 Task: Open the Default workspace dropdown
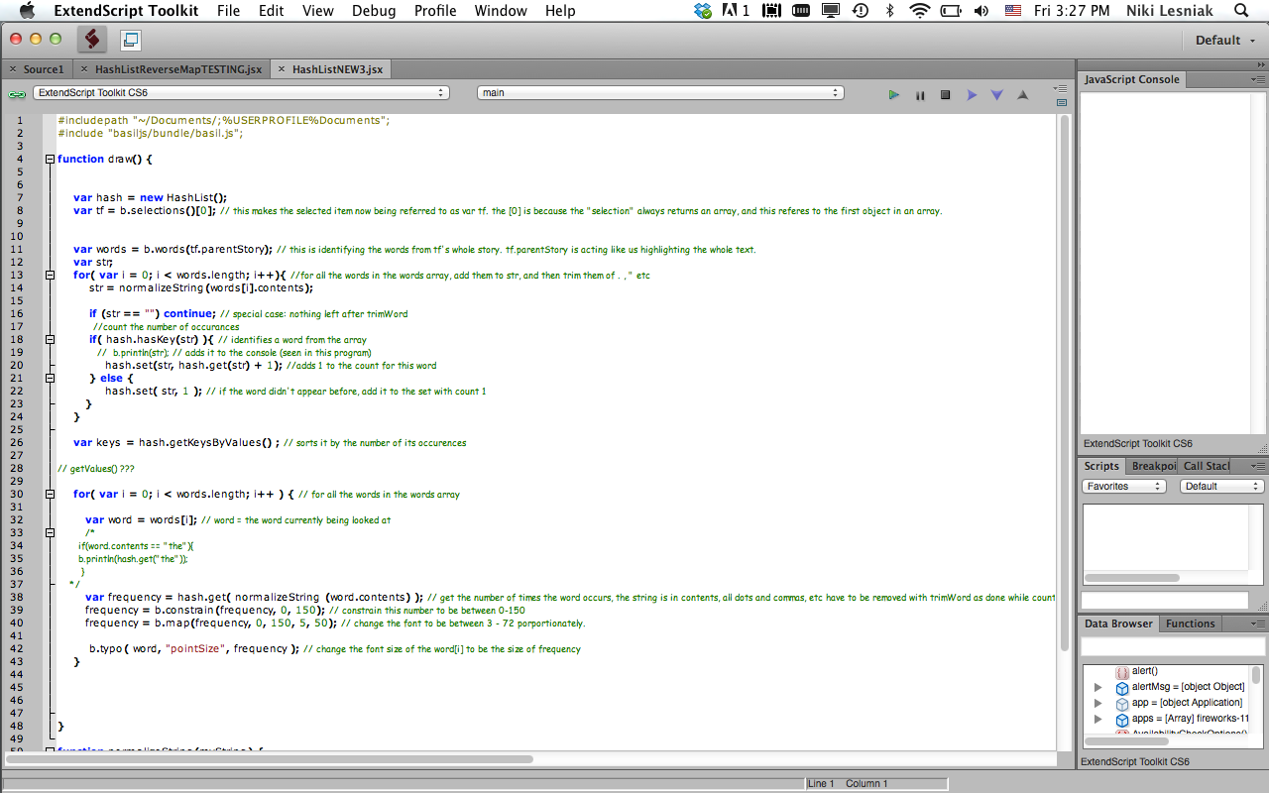click(x=1225, y=41)
